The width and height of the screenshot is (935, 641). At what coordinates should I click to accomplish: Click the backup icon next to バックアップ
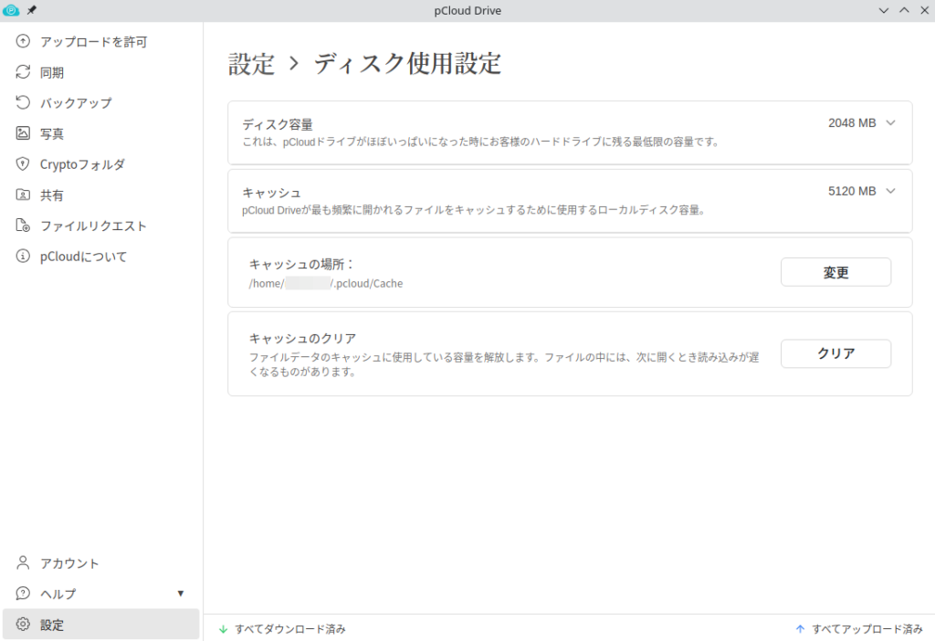[x=24, y=103]
